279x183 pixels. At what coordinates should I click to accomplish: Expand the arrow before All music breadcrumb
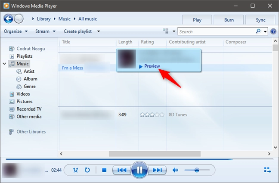(x=74, y=19)
